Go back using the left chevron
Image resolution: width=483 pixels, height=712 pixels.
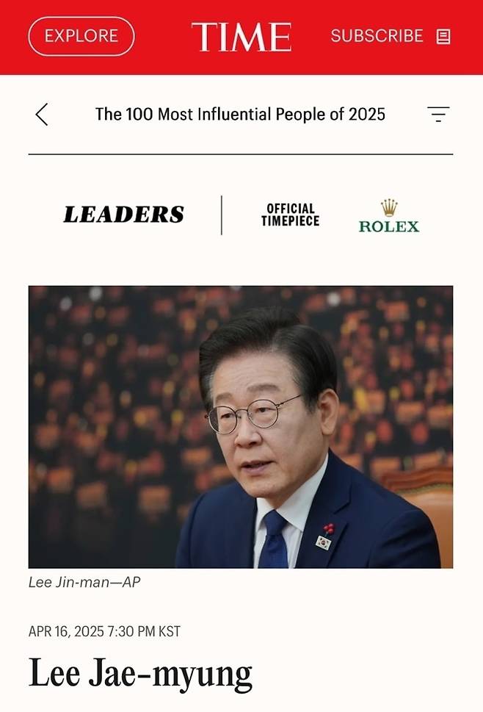42,115
